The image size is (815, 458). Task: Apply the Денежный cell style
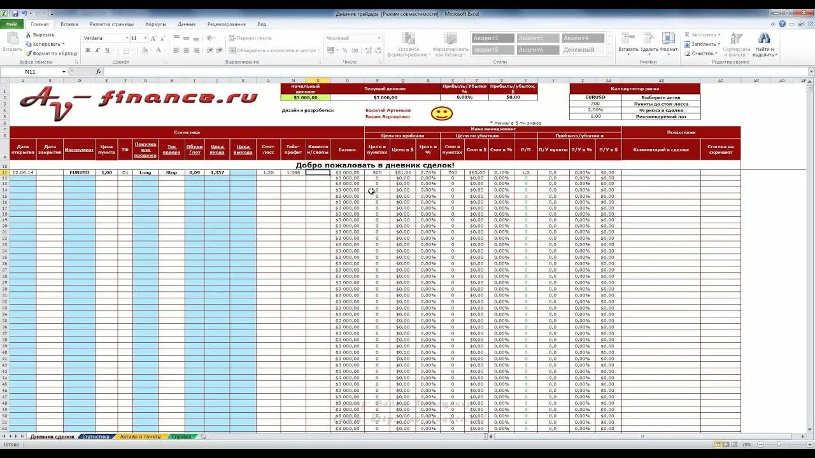pos(583,50)
